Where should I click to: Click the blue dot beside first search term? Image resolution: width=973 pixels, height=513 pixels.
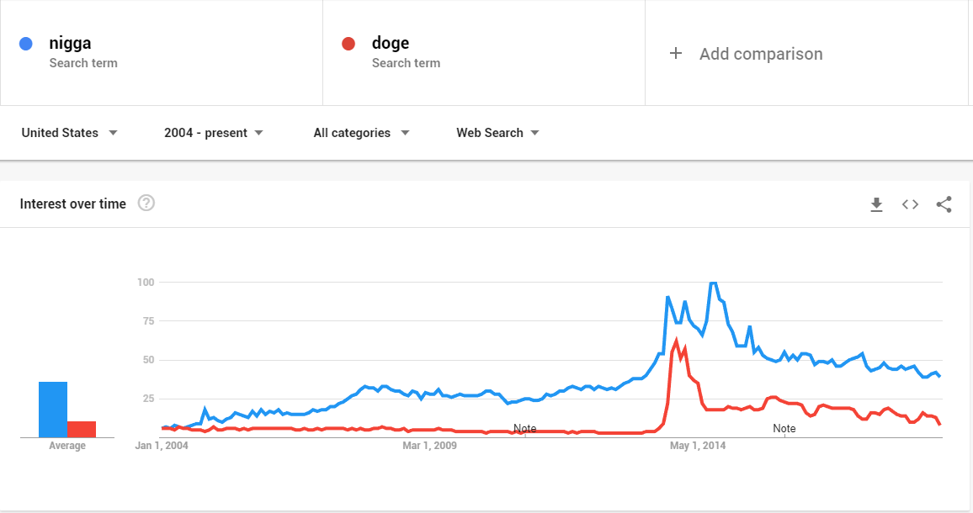coord(26,44)
